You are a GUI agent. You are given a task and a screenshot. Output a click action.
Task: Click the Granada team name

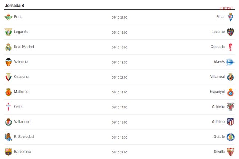click(218, 47)
